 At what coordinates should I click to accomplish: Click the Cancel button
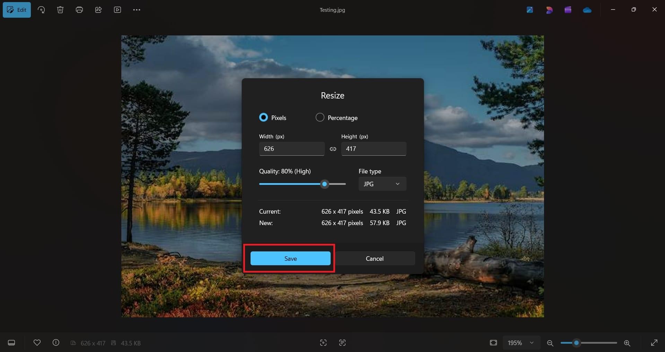[375, 258]
